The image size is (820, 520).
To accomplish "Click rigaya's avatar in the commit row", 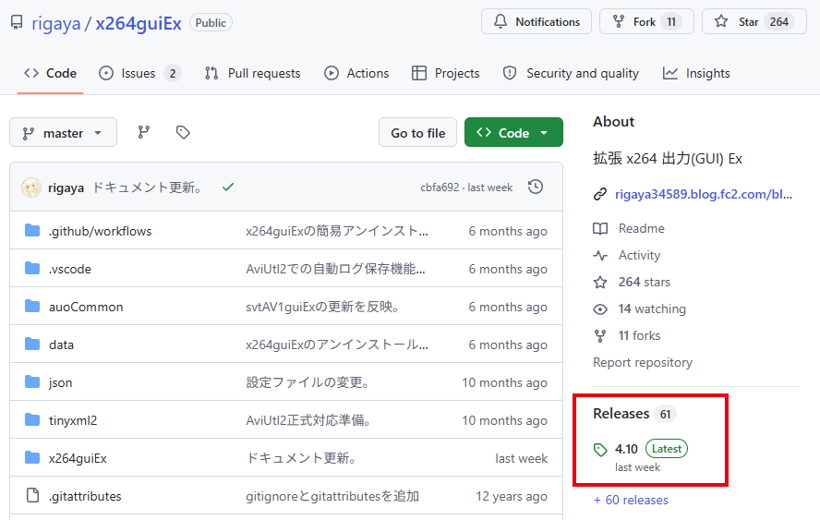I will [x=31, y=187].
